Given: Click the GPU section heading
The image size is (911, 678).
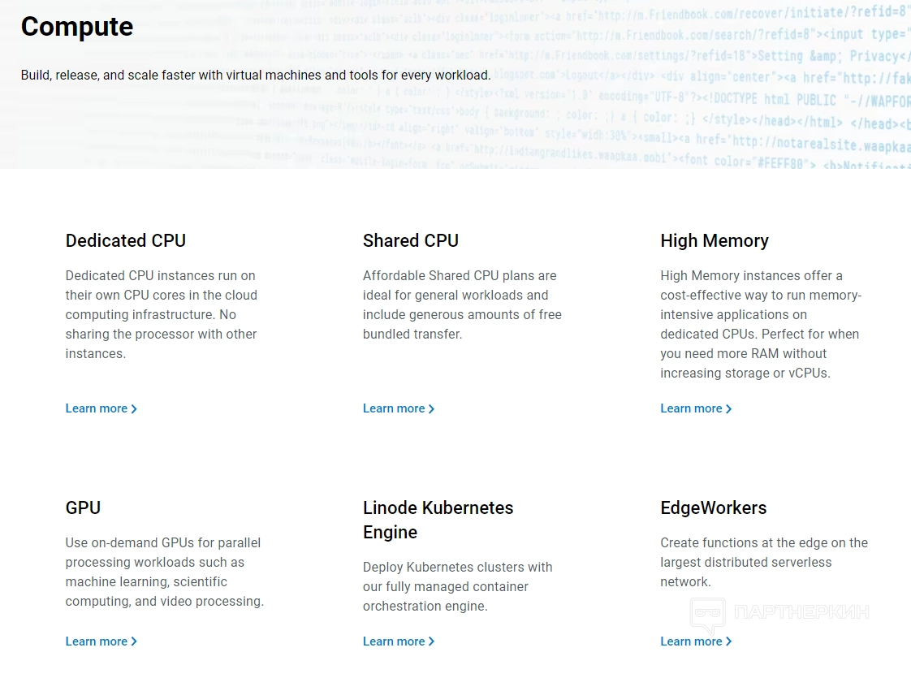Looking at the screenshot, I should (x=84, y=508).
